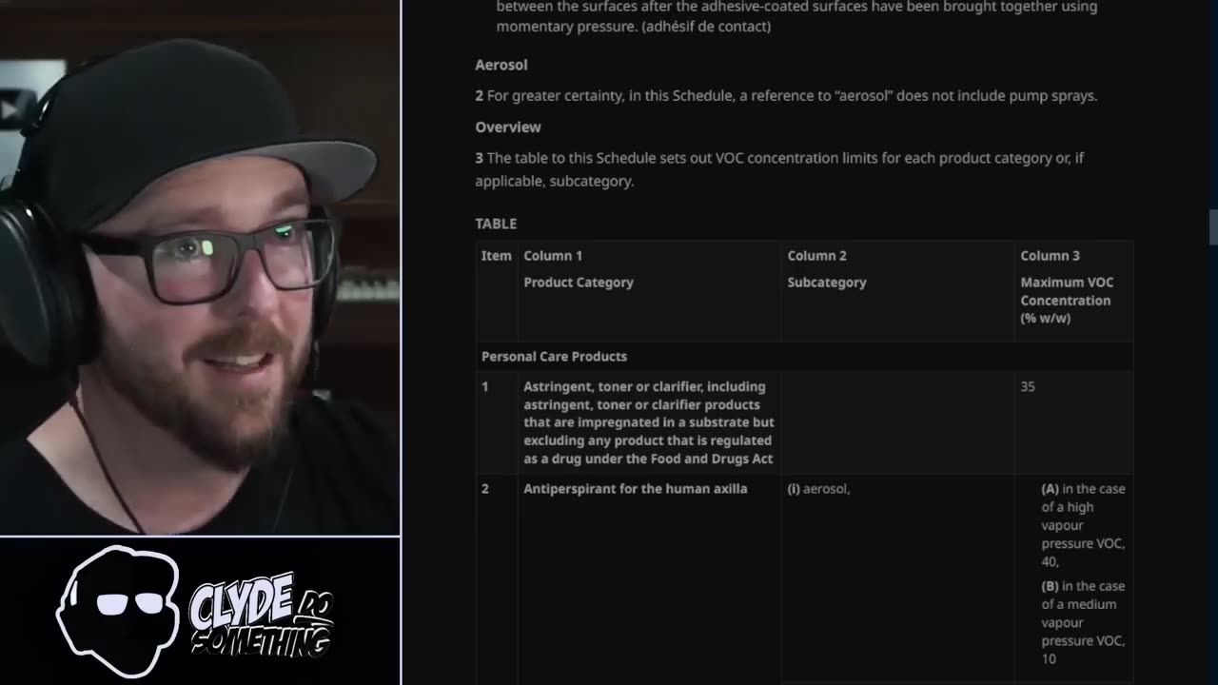Select the Column 2 Subcategory header

coord(827,269)
